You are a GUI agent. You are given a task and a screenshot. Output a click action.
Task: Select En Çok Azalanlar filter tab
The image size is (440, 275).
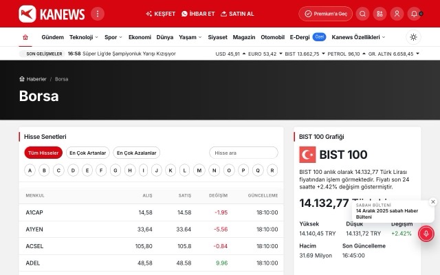tap(136, 153)
